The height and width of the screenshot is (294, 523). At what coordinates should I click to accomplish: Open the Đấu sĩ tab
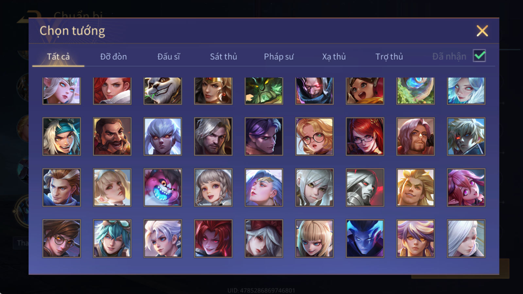coord(169,57)
